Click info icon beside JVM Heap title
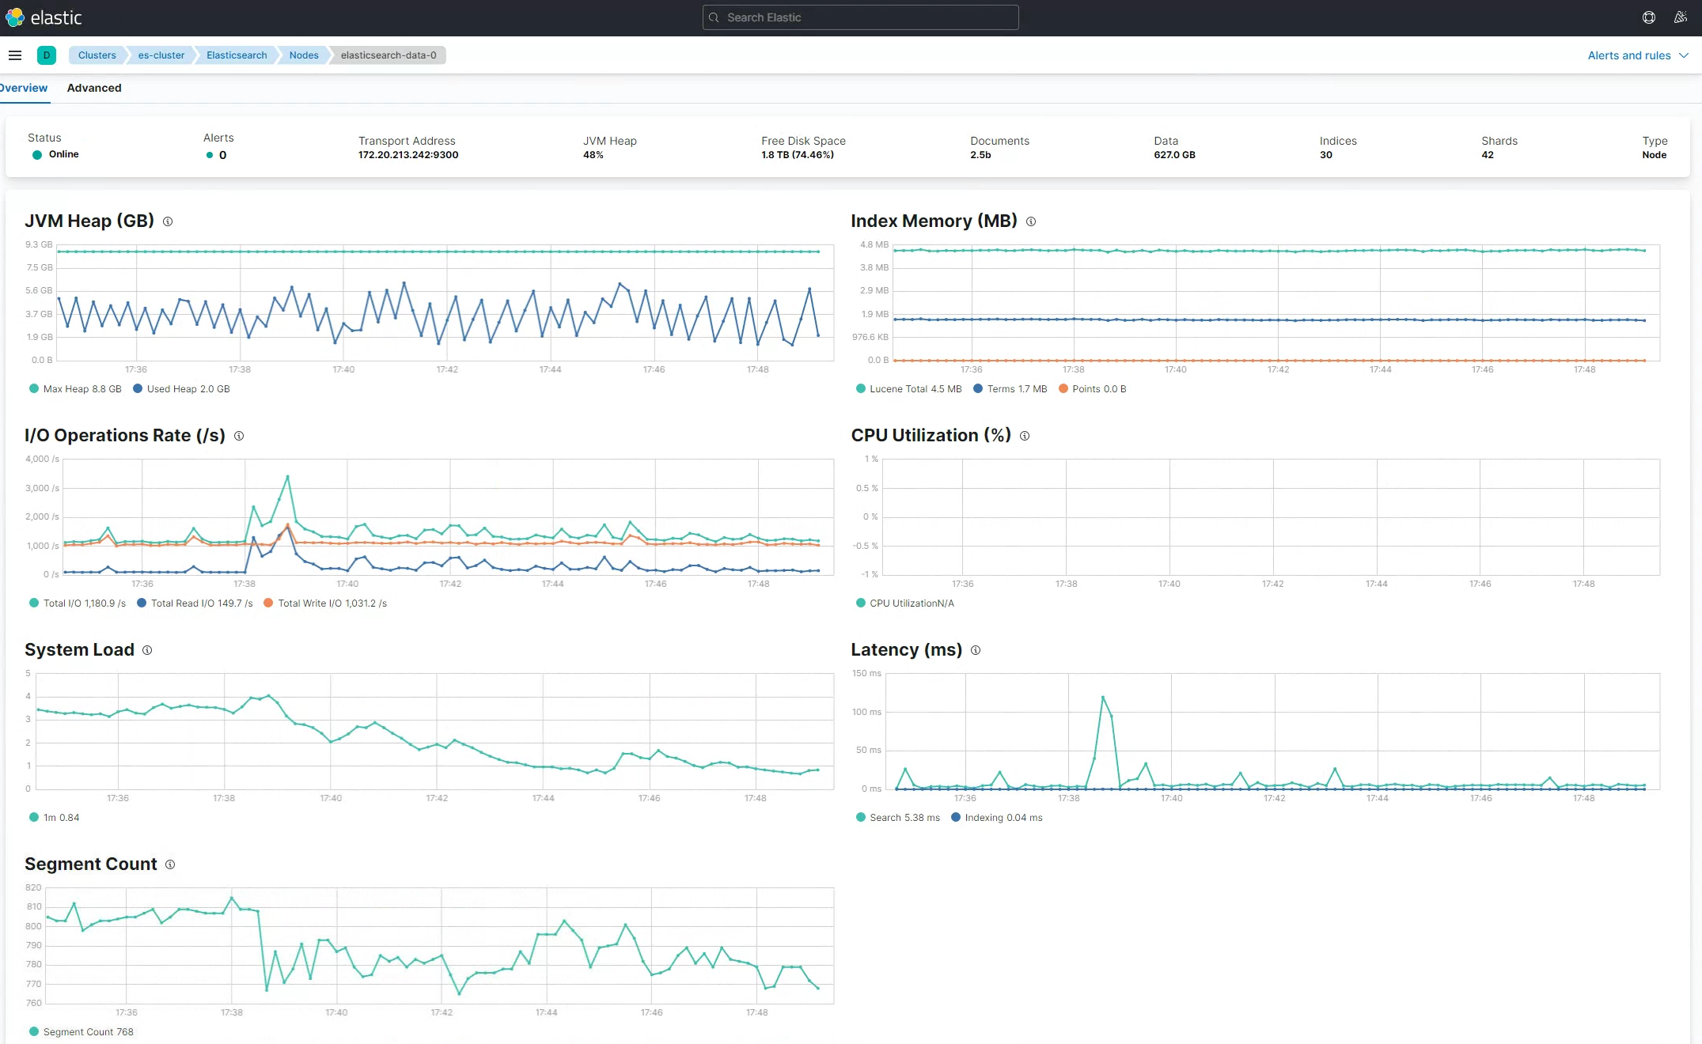The image size is (1702, 1044). (x=168, y=221)
